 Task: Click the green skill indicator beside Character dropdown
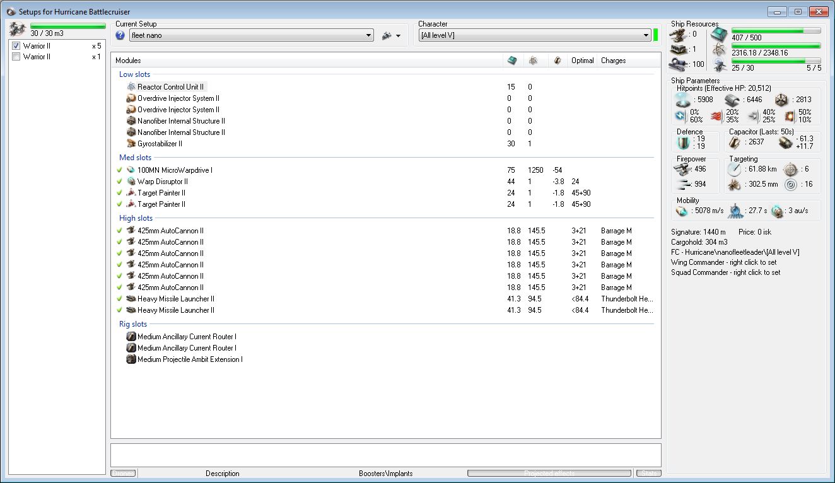(x=656, y=35)
